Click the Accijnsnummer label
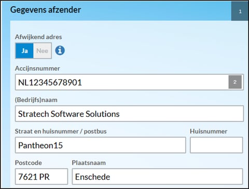The width and height of the screenshot is (249, 189). [37, 68]
